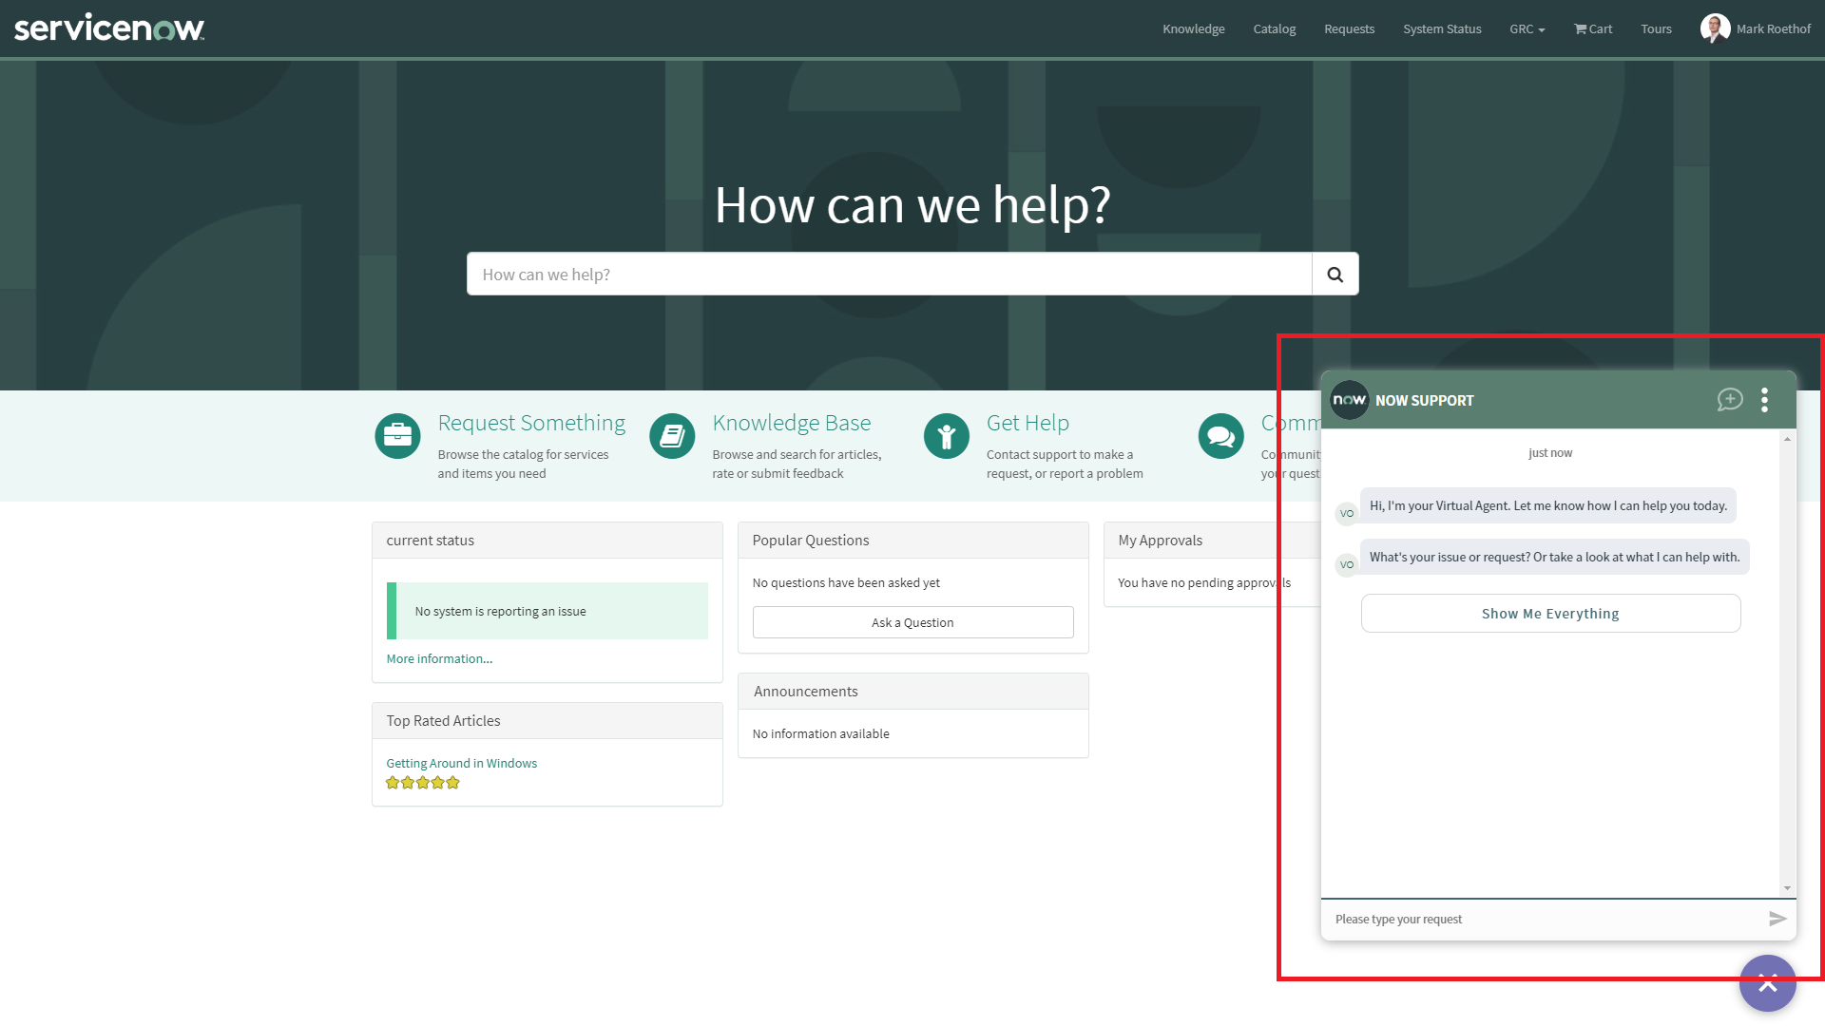
Task: Click the Community speech bubble icon
Action: (1220, 436)
